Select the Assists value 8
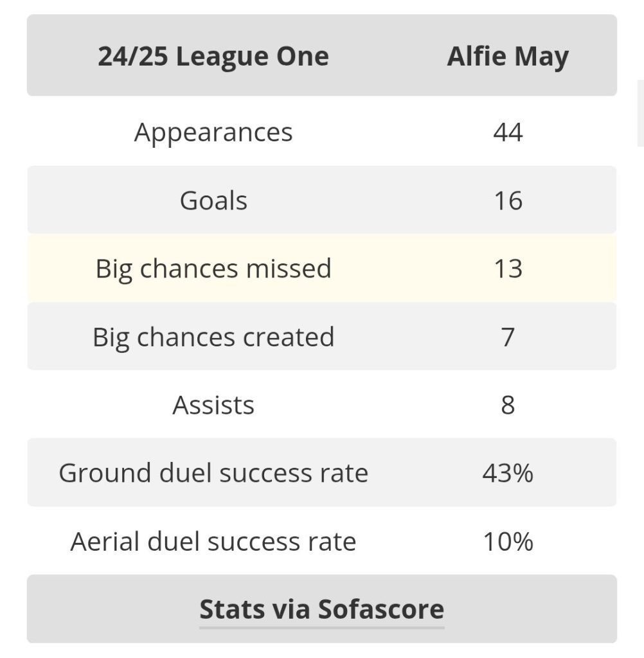The height and width of the screenshot is (658, 644). click(x=508, y=405)
